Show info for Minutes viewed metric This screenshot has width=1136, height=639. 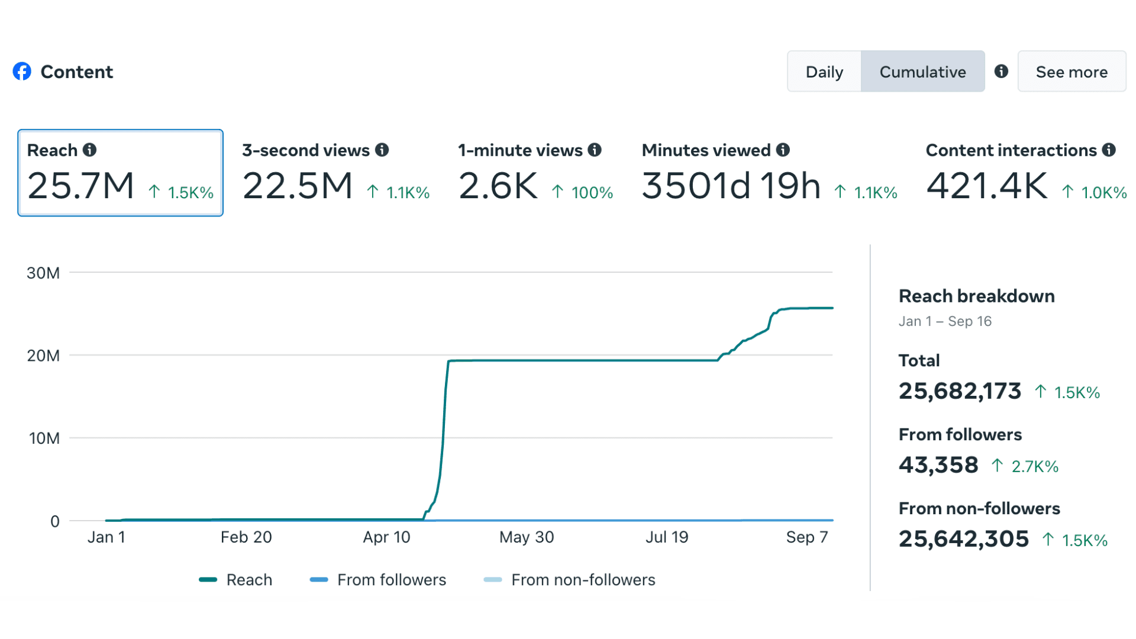(x=783, y=150)
